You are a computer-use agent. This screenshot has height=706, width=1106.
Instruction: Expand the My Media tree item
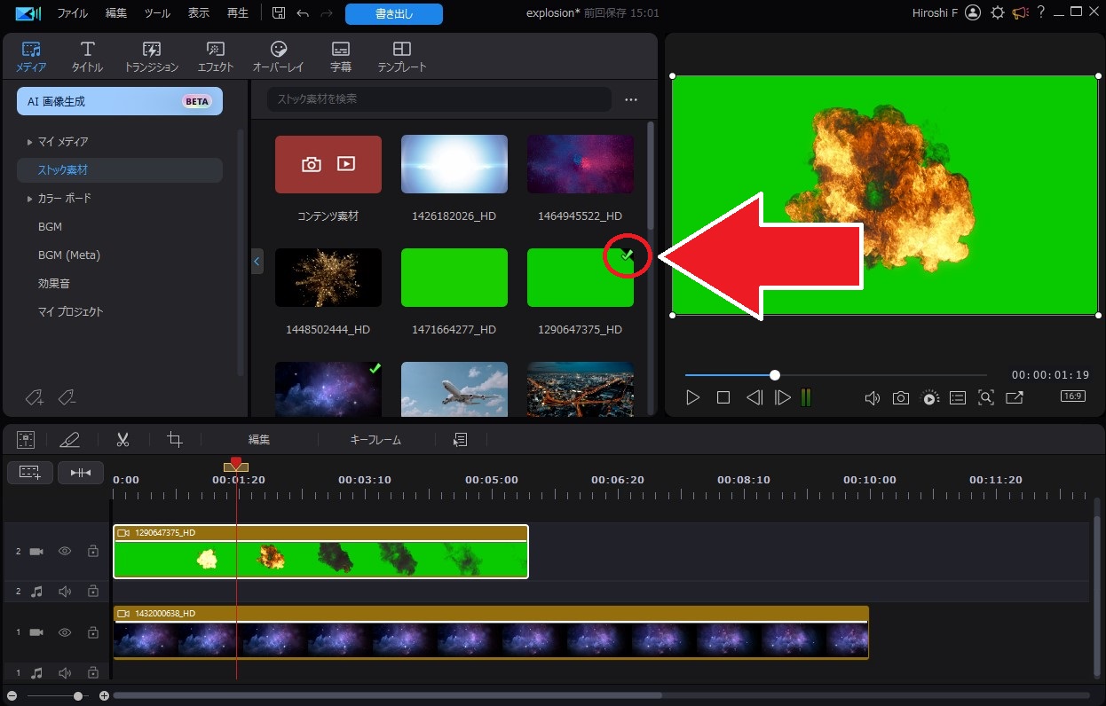tap(29, 142)
